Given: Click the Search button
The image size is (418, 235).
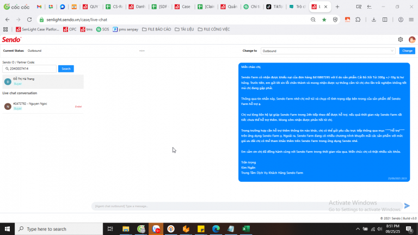Looking at the screenshot, I should [x=66, y=69].
